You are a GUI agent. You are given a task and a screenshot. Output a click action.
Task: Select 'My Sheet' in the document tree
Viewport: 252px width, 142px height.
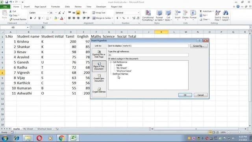click(122, 68)
